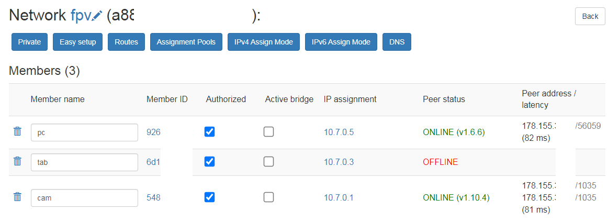Open IP assignment 10.7.0.5 link
Screen dimensions: 608x222
pos(339,132)
